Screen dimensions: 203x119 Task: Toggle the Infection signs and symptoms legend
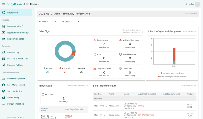pyautogui.click(x=172, y=76)
